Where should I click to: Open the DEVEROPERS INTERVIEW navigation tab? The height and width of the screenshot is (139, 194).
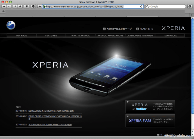pos(140,36)
